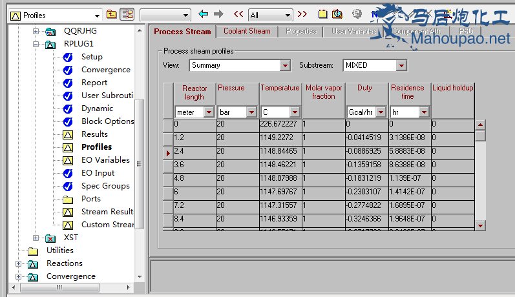
Task: Open Custom Stream Results in the tree
Action: click(x=107, y=225)
